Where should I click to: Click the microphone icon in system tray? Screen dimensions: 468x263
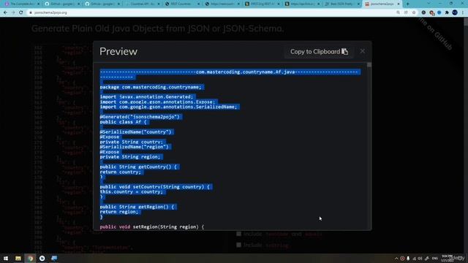tap(408, 259)
